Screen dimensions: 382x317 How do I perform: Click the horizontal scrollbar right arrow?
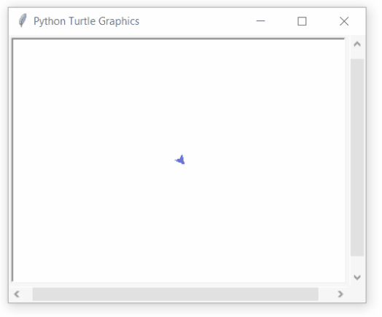tap(340, 294)
